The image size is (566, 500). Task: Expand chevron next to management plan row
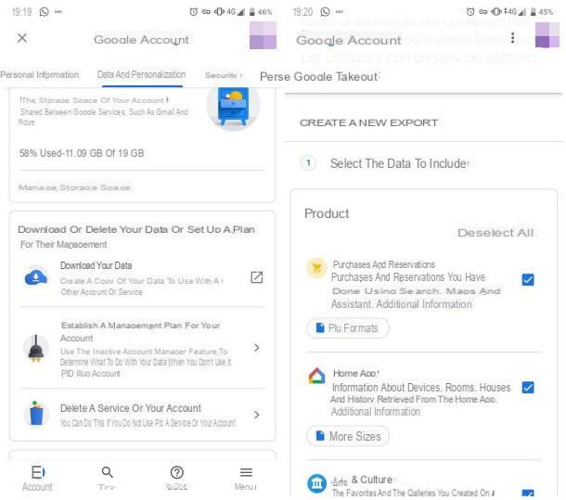click(257, 348)
